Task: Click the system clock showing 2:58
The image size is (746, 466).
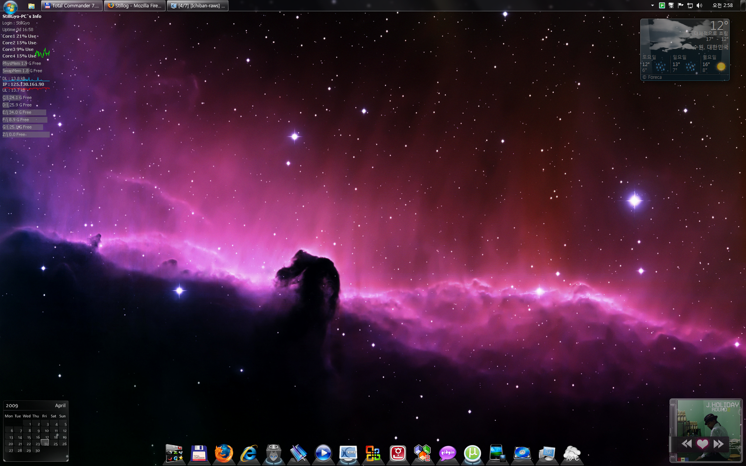Action: point(722,6)
